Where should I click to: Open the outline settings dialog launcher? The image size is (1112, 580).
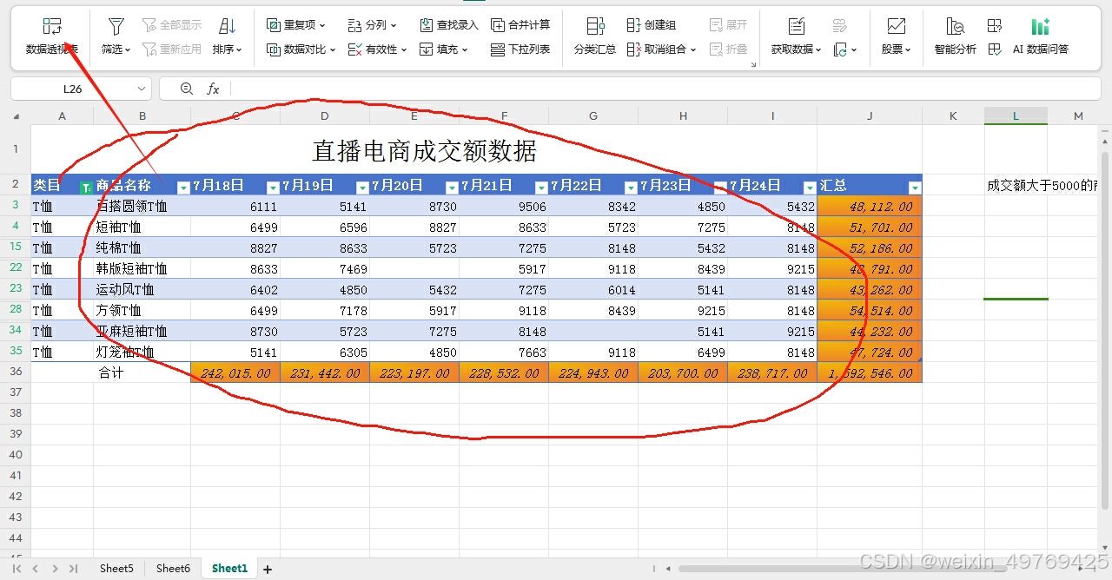coord(753,64)
